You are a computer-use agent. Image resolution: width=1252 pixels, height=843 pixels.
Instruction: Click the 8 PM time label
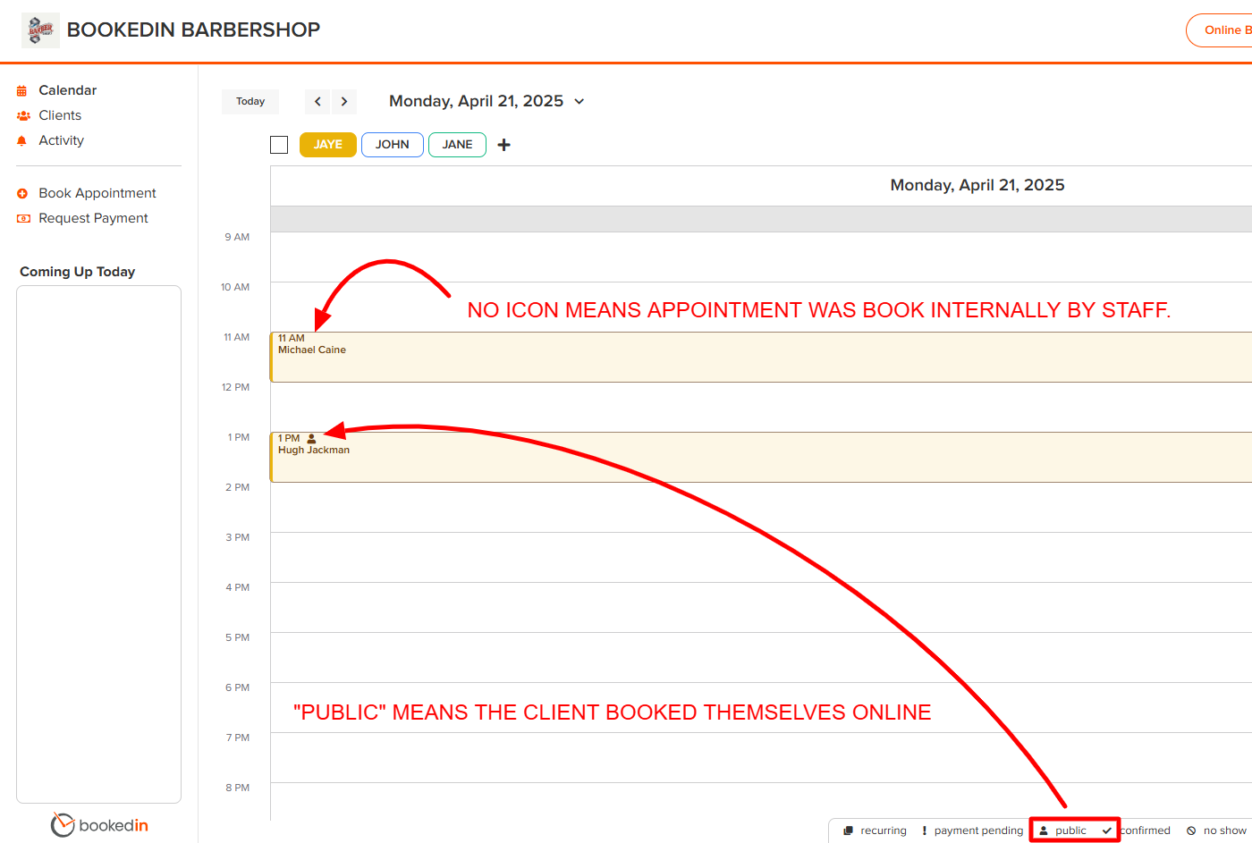238,788
